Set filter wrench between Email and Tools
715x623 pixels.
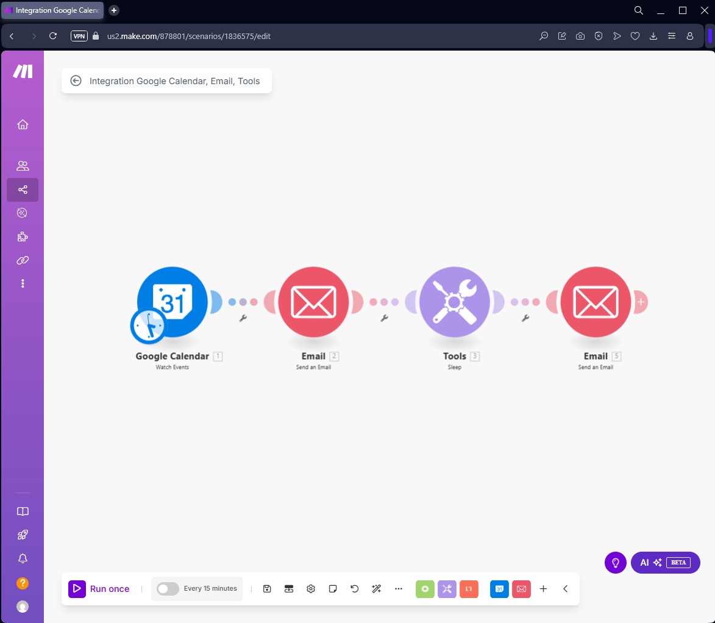click(x=385, y=318)
